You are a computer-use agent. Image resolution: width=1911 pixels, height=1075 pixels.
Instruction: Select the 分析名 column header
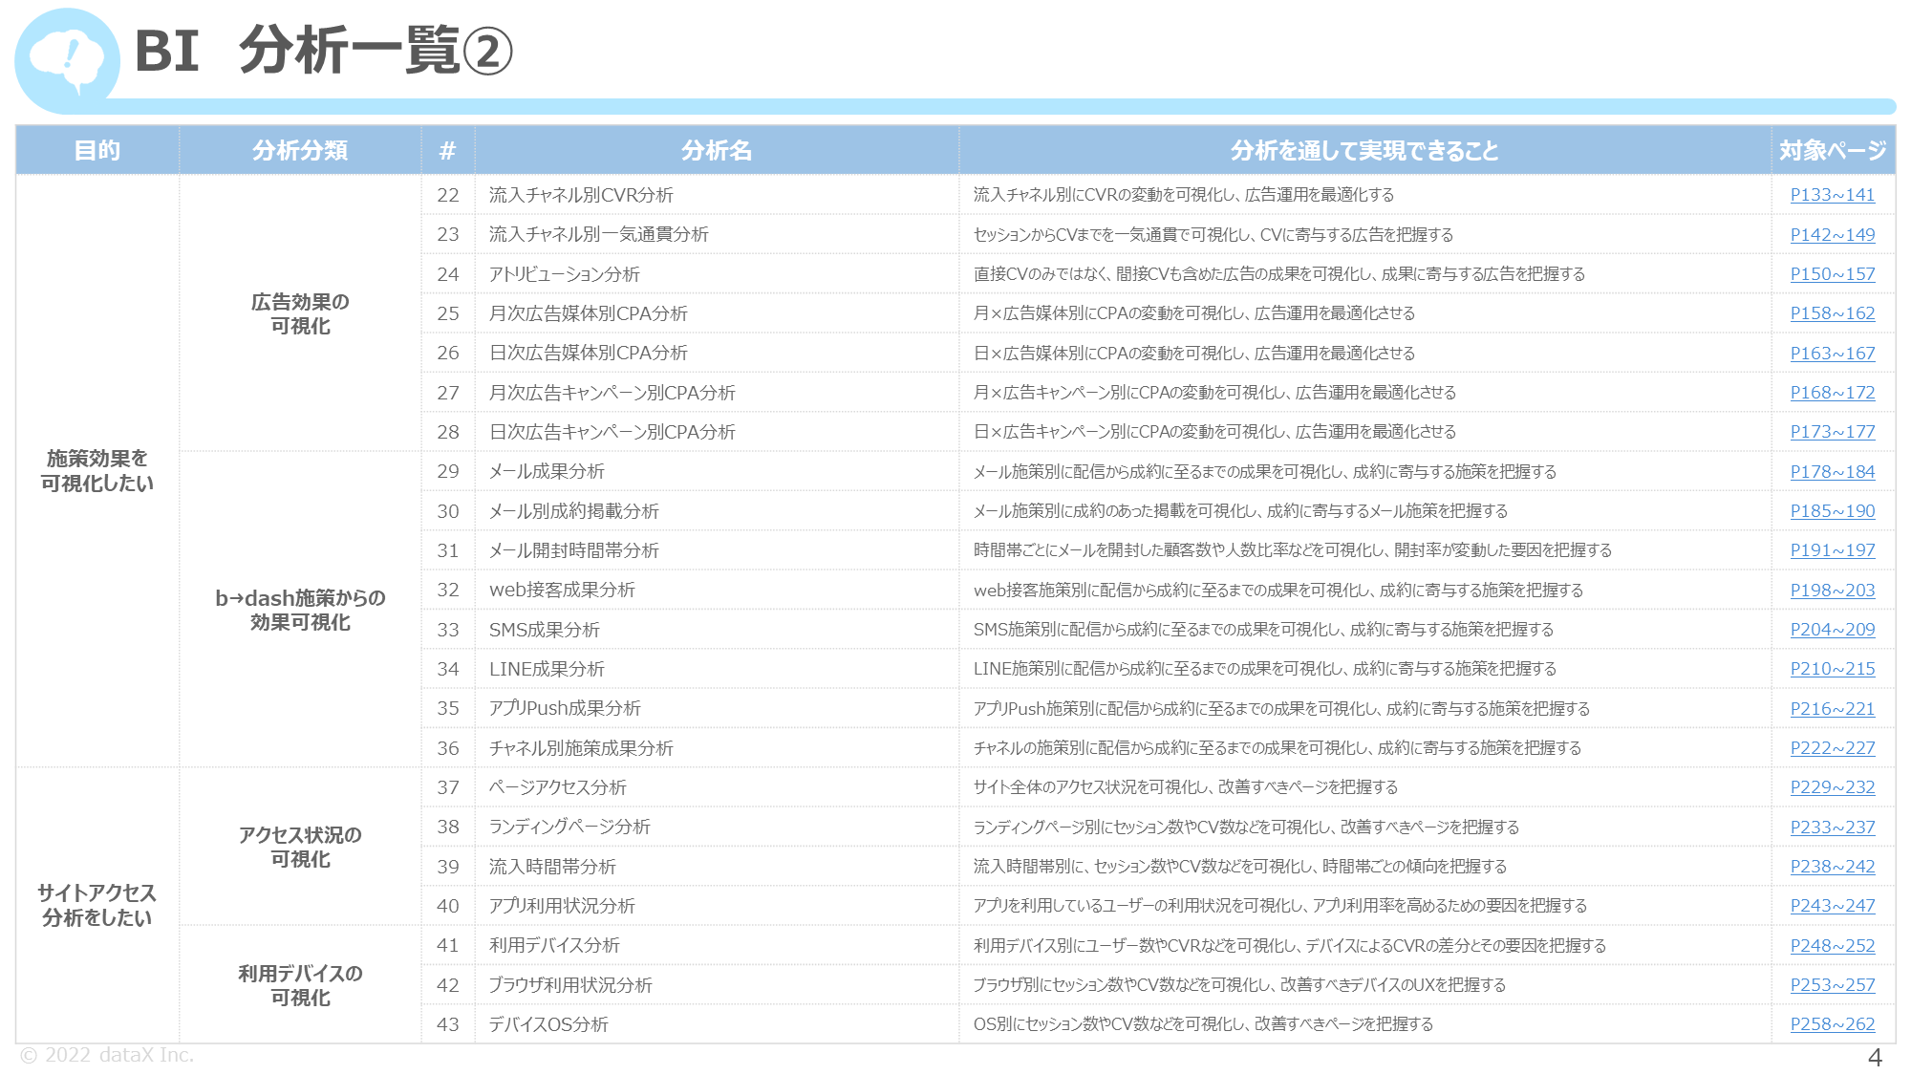717,150
